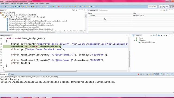The height and width of the screenshot is (98, 174).
Task: Switch to the Debug perspective button
Action: 172,7
